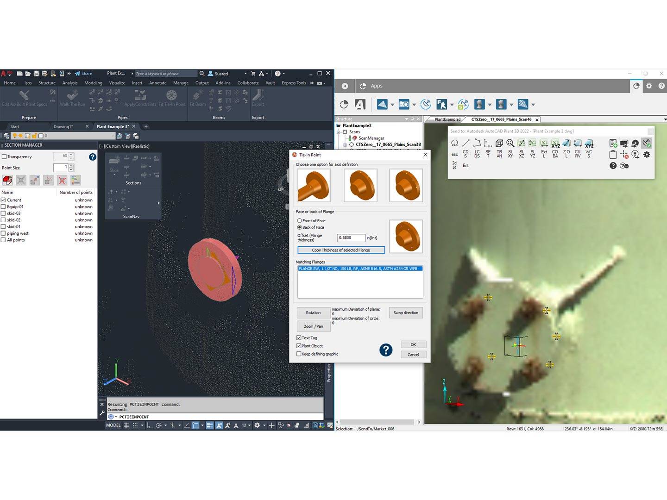Click the Zoom / Pan button
The width and height of the screenshot is (667, 500).
313,326
